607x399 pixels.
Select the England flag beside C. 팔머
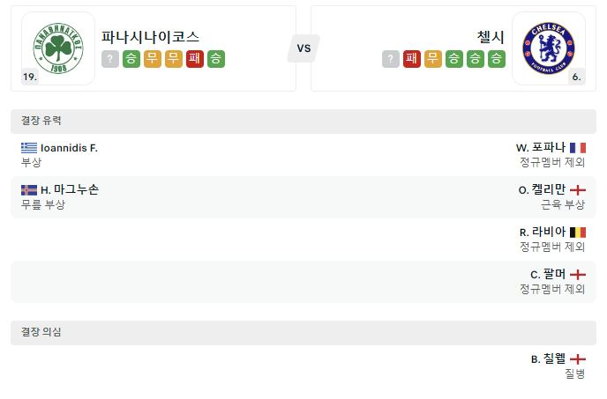578,275
